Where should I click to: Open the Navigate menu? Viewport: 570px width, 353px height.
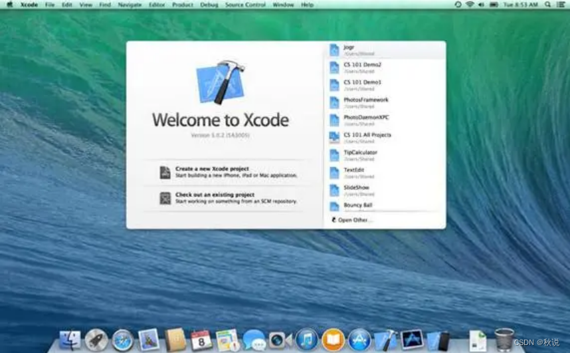[130, 5]
